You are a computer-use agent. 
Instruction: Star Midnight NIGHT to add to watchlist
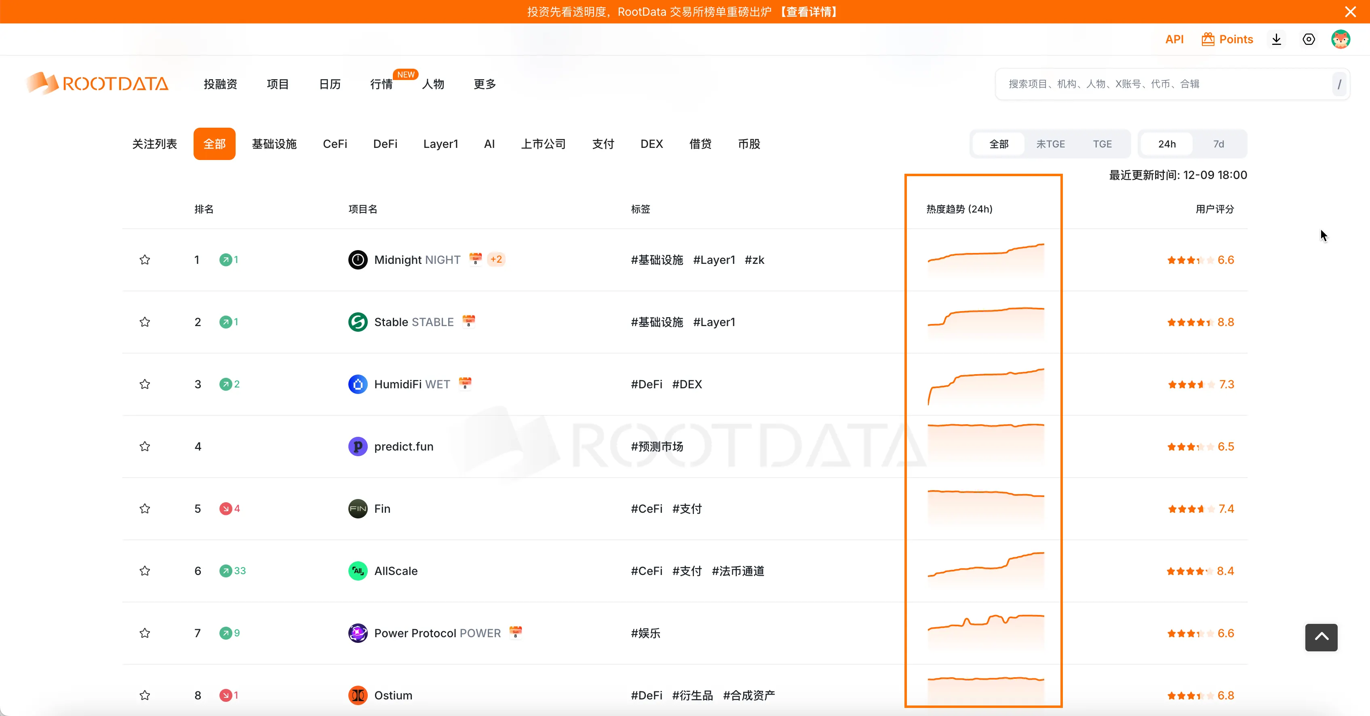145,260
